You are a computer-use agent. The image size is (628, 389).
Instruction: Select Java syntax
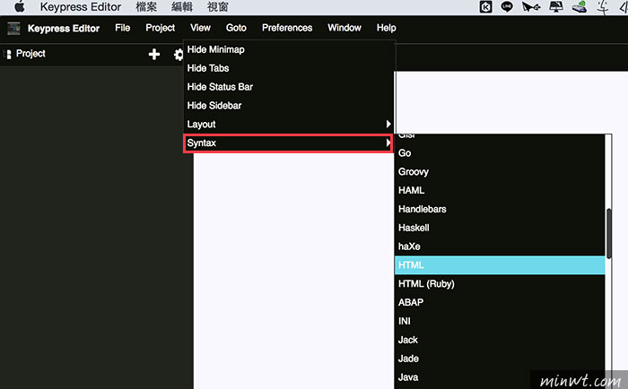500,377
